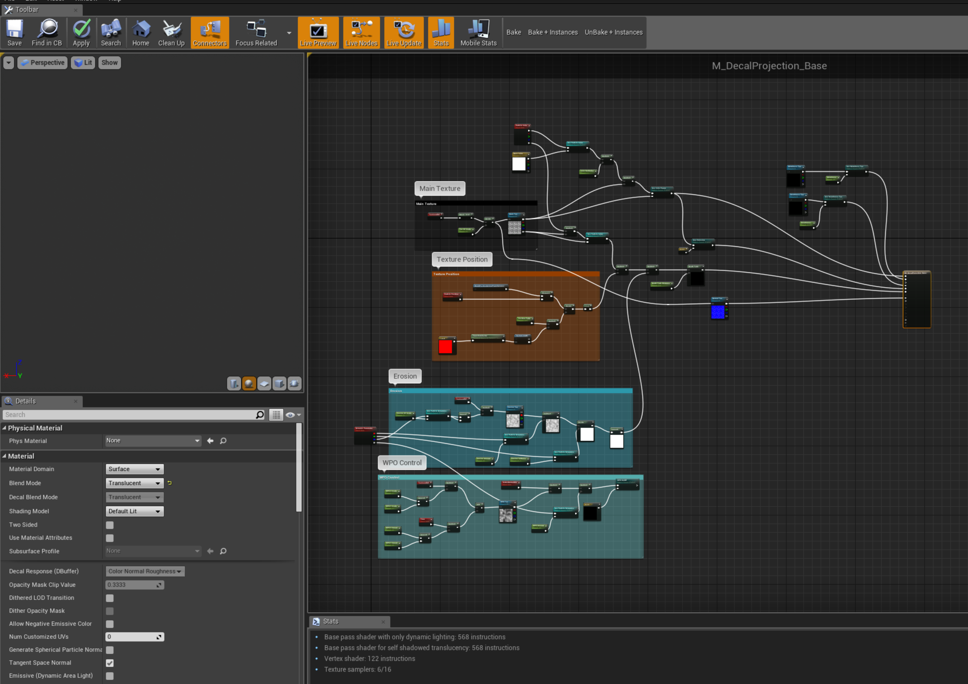This screenshot has height=684, width=968.
Task: Click the Clean Up toolbar icon
Action: coord(171,32)
